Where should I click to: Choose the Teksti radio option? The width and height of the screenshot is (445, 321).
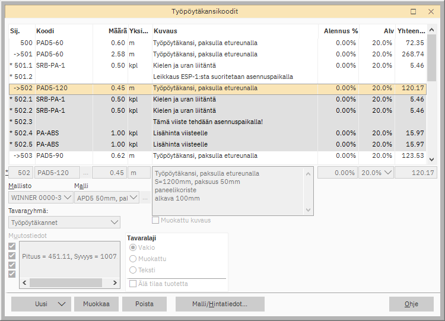[x=133, y=270]
